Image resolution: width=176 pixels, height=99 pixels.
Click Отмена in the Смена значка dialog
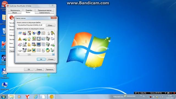(51, 59)
